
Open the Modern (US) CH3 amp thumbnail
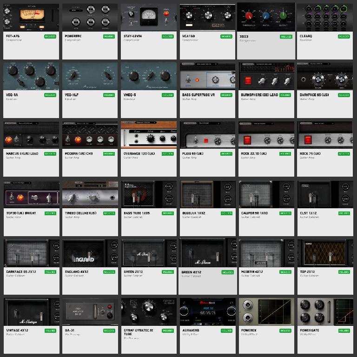coord(90,135)
